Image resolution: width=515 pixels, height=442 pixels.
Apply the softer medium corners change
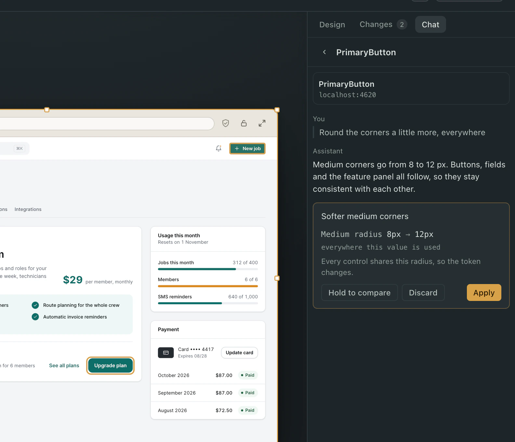coord(484,292)
